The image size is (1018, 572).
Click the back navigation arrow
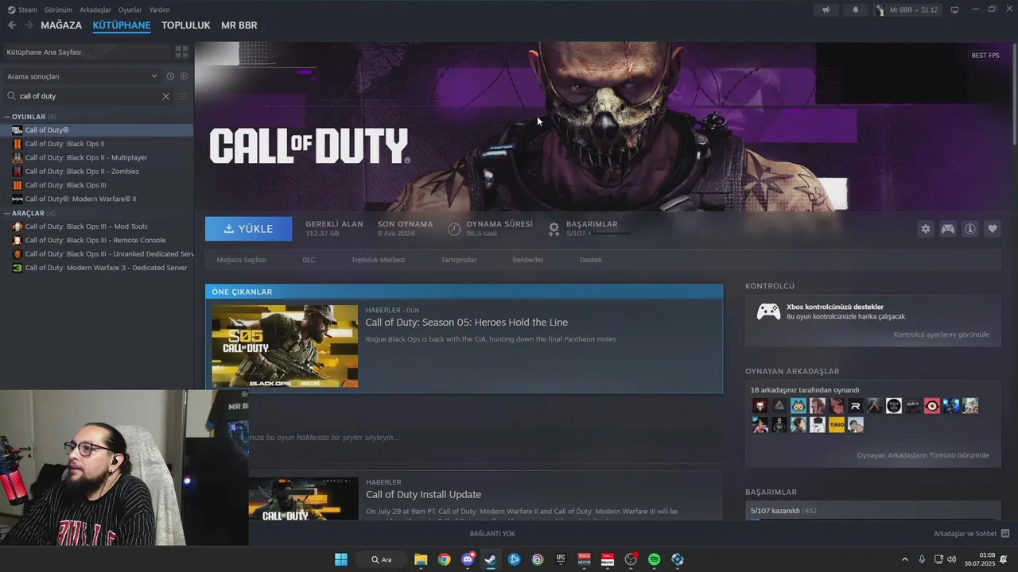pyautogui.click(x=12, y=25)
